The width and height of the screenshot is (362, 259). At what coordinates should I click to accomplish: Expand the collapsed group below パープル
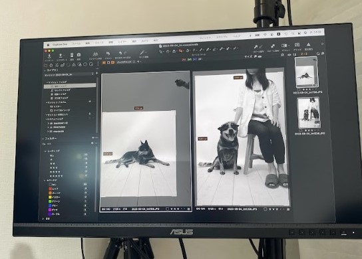point(43,218)
